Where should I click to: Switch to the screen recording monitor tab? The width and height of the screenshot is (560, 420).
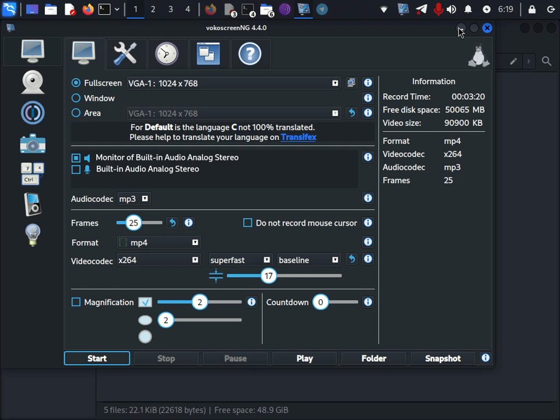83,53
